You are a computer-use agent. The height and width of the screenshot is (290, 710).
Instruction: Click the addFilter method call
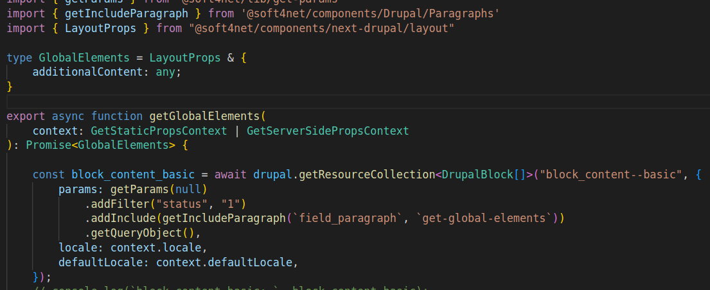point(120,204)
